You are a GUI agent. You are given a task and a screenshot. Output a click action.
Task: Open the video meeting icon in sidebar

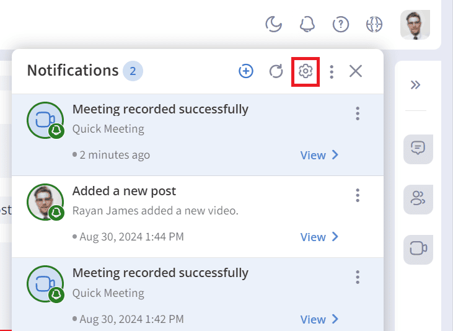click(x=418, y=249)
